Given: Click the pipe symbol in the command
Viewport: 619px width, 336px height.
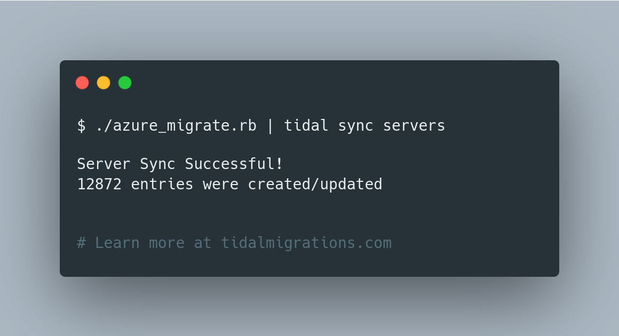Looking at the screenshot, I should pyautogui.click(x=271, y=126).
